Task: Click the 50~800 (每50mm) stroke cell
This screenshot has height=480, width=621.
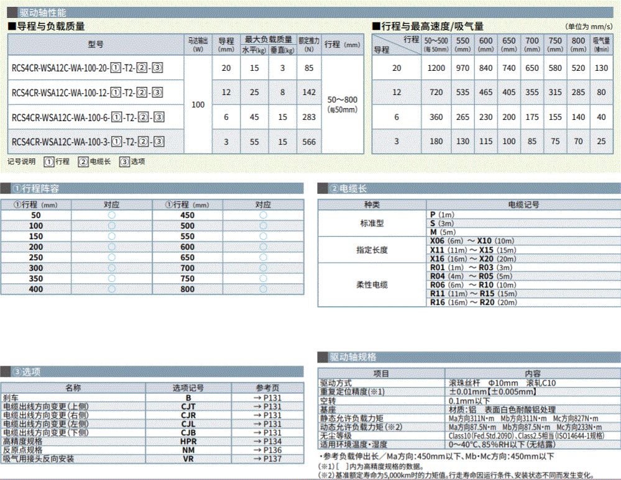Action: click(342, 104)
